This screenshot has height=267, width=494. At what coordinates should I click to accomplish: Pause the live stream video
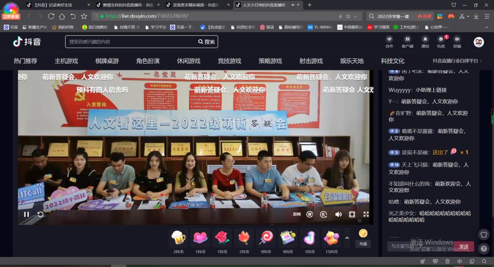(x=27, y=214)
